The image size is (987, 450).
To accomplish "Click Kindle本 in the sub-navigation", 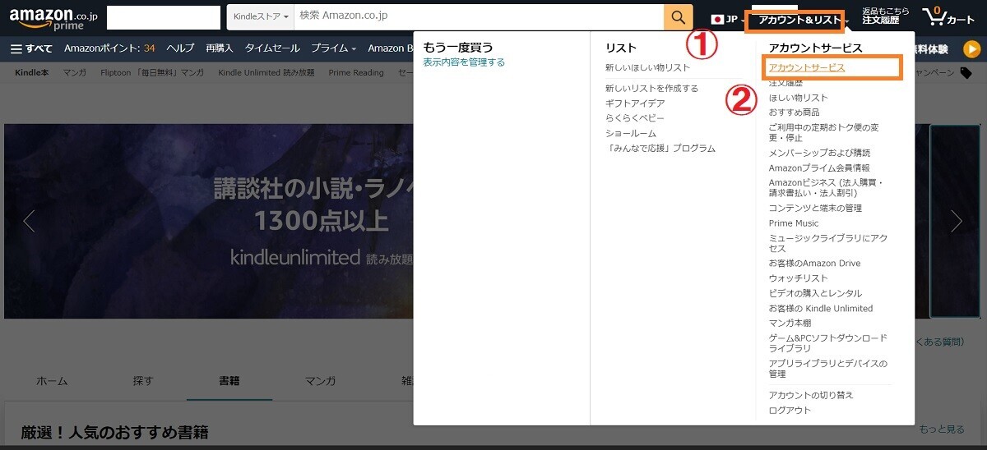I will [x=32, y=73].
